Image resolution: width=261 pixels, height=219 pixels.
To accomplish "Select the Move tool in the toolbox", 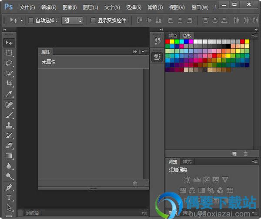I will pyautogui.click(x=9, y=43).
